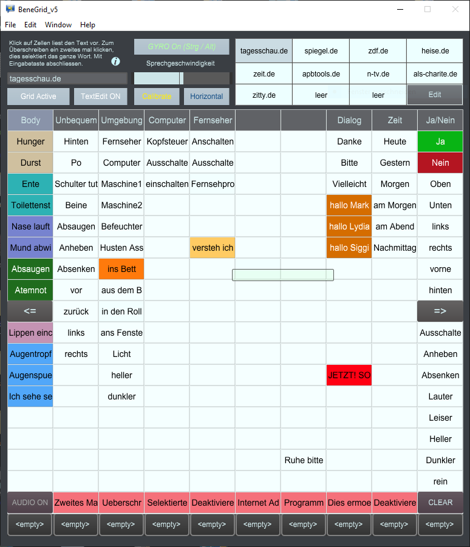
Task: Open the heise.de link cell
Action: 435,51
